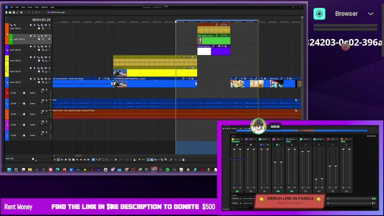Adjust volume slider on audio track 8
Viewport: 384px width, 216px height.
point(24,103)
